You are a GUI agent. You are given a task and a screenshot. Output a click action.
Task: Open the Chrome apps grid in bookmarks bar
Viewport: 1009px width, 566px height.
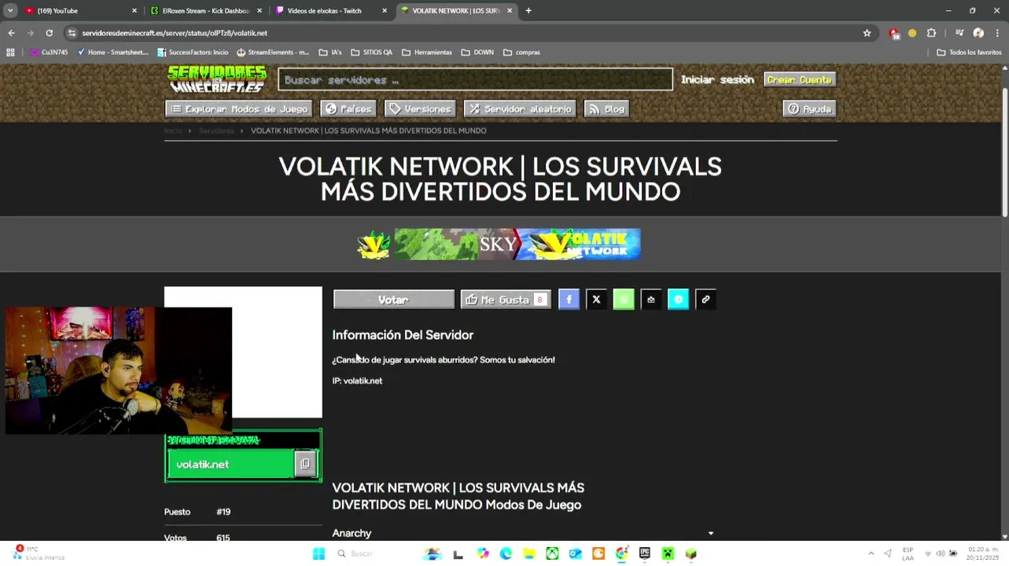10,53
